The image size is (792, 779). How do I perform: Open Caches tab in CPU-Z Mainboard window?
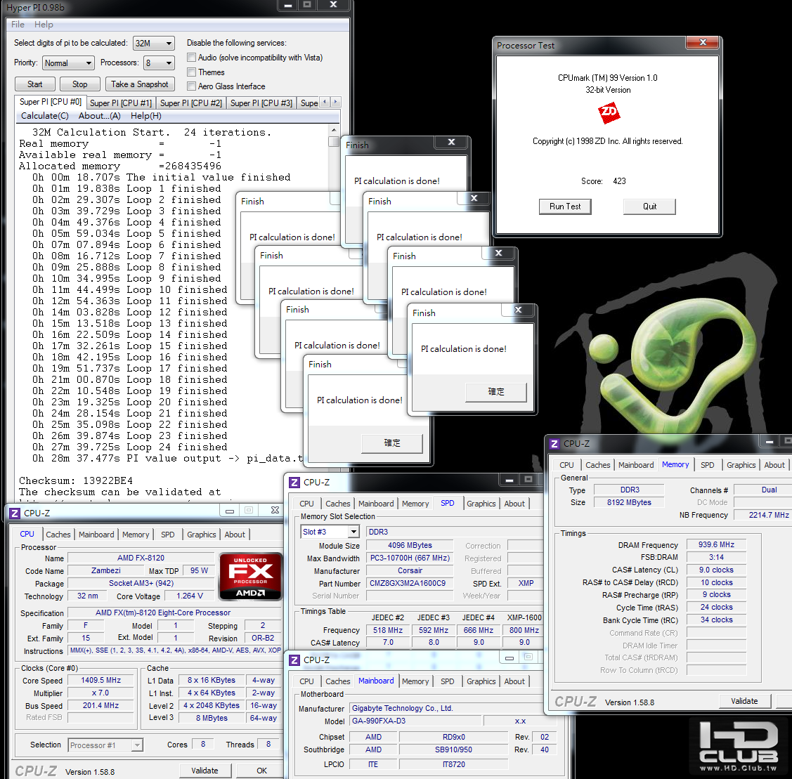click(x=337, y=681)
